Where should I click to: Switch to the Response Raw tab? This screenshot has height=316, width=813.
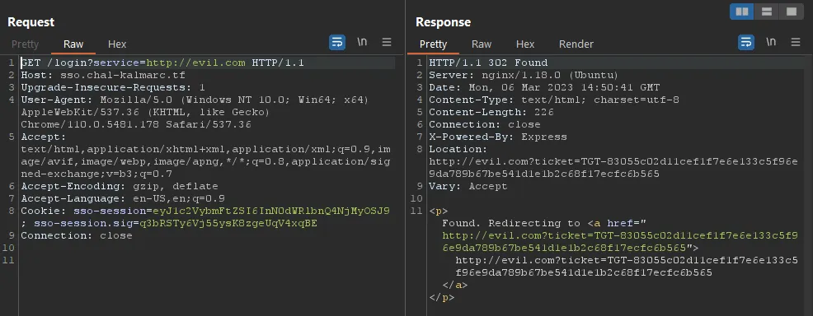click(482, 44)
